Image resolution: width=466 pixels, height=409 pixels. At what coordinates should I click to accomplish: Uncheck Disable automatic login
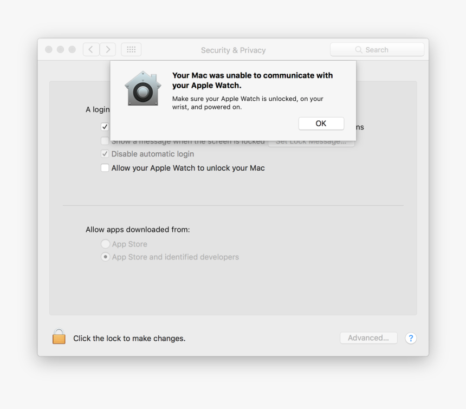coord(105,154)
